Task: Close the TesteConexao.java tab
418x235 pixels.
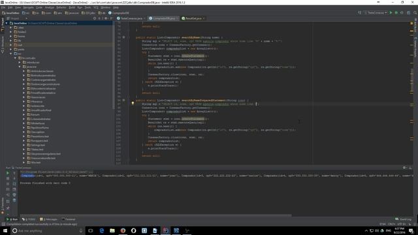Action: (x=144, y=18)
